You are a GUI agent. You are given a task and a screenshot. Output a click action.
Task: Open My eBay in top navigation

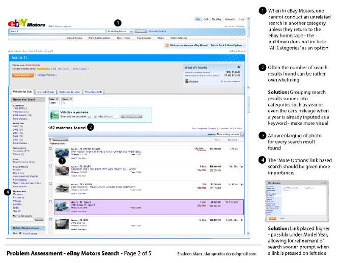pos(217,19)
